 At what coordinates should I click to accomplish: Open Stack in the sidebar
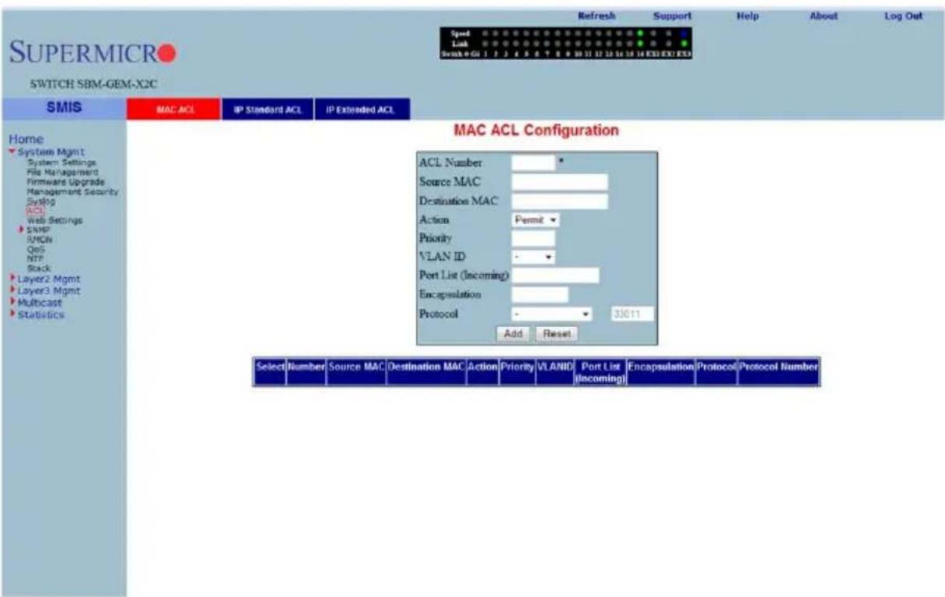[37, 267]
